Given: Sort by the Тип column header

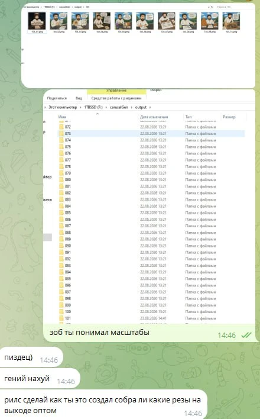Looking at the screenshot, I should pos(188,117).
